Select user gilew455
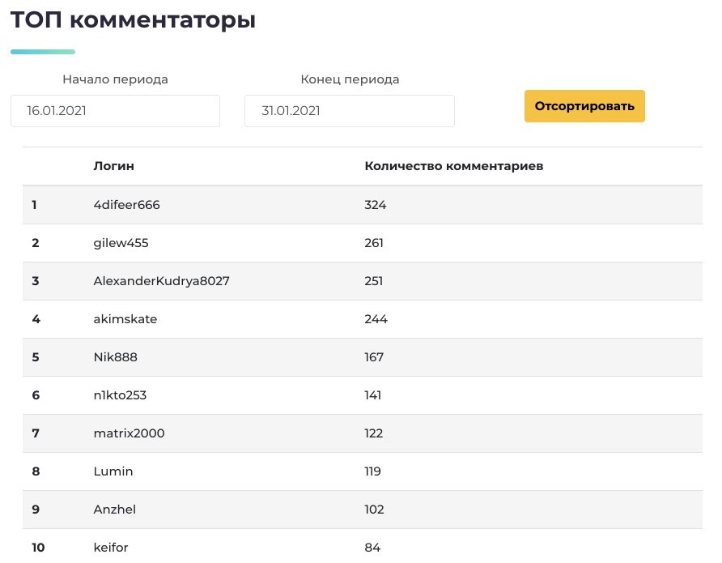Image resolution: width=722 pixels, height=563 pixels. coord(121,243)
